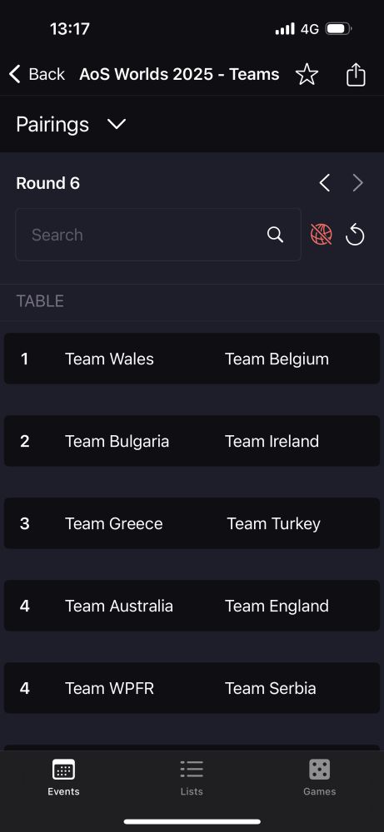Open the Games dice tab
The image size is (384, 832).
pos(319,777)
